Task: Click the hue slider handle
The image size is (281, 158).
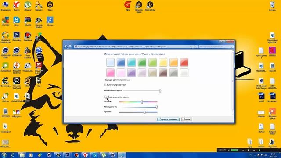Action: point(142,102)
